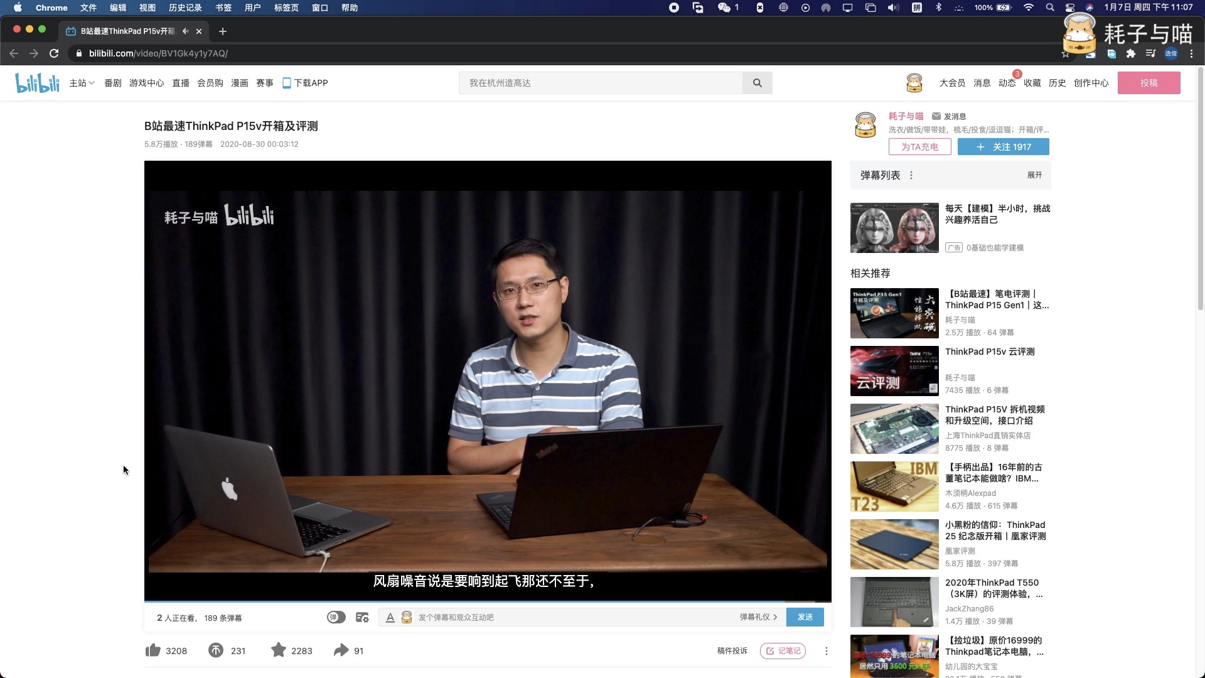Screen dimensions: 1205x678
Task: Open uploader name 耗子与喵 link
Action: [906, 116]
